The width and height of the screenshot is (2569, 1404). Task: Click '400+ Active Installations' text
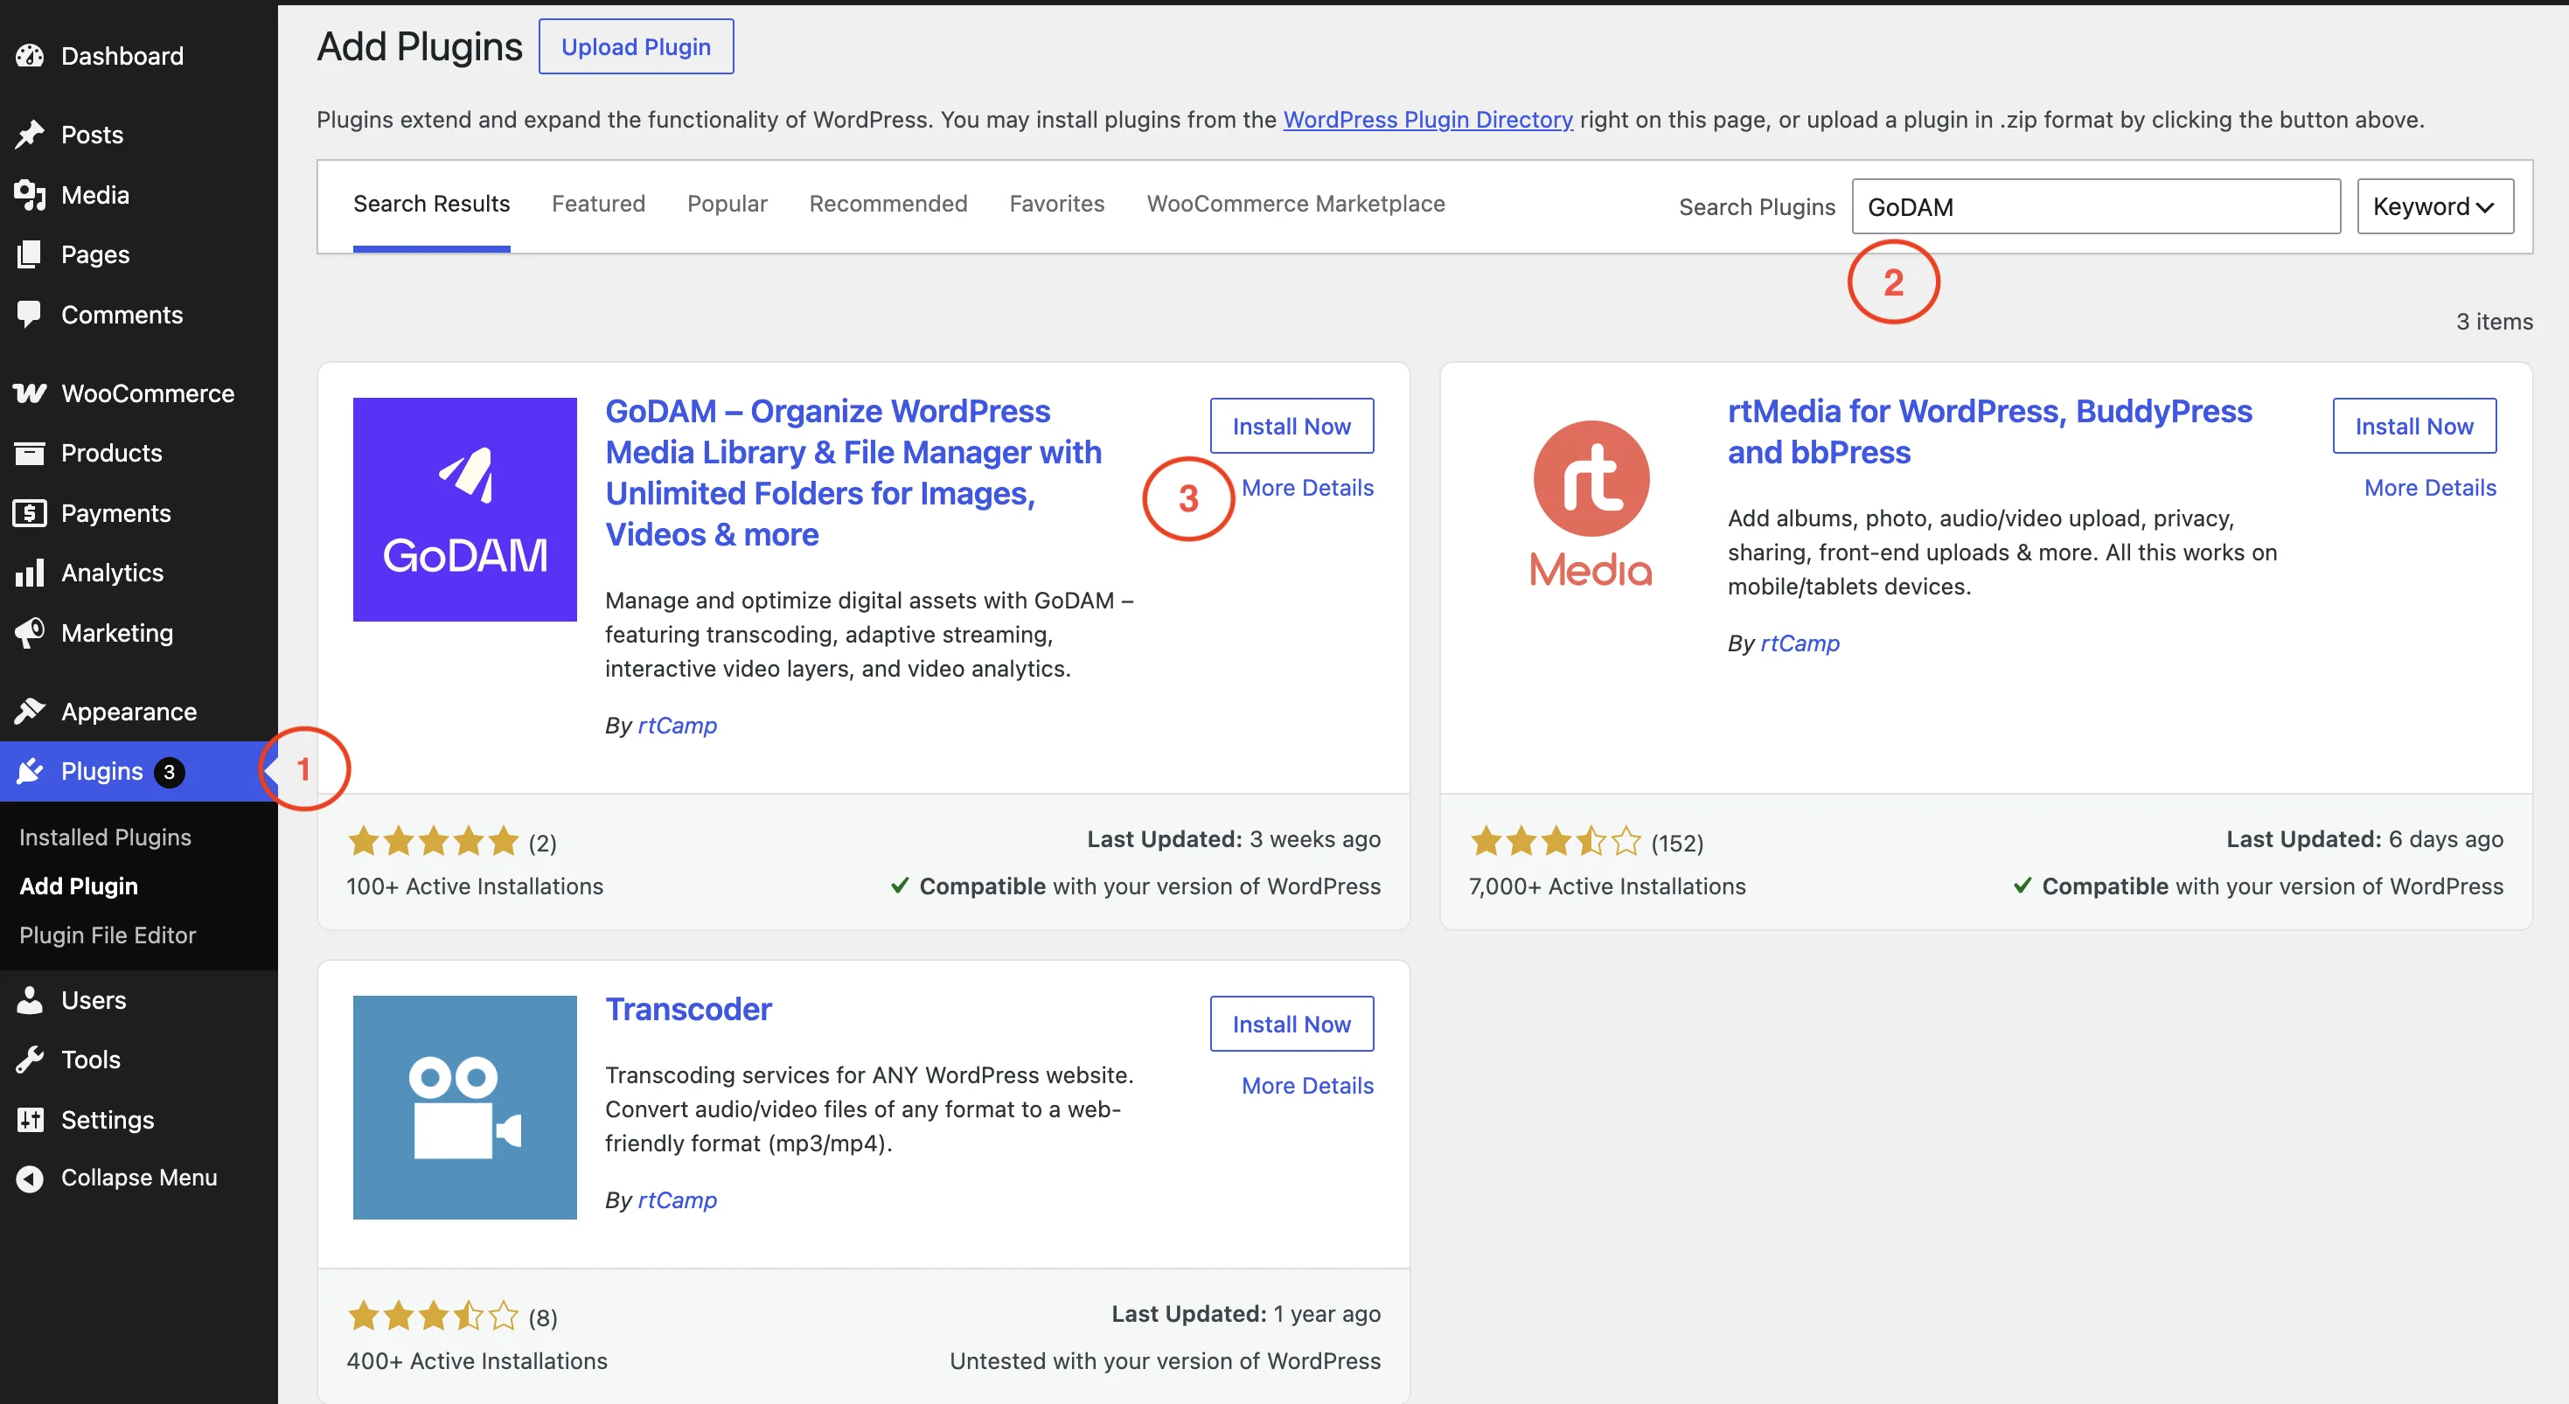(477, 1361)
